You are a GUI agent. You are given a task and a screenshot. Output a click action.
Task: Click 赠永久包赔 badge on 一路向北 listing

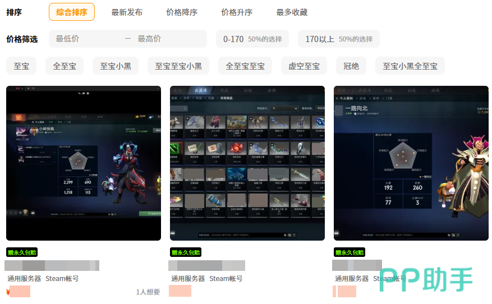(350, 252)
